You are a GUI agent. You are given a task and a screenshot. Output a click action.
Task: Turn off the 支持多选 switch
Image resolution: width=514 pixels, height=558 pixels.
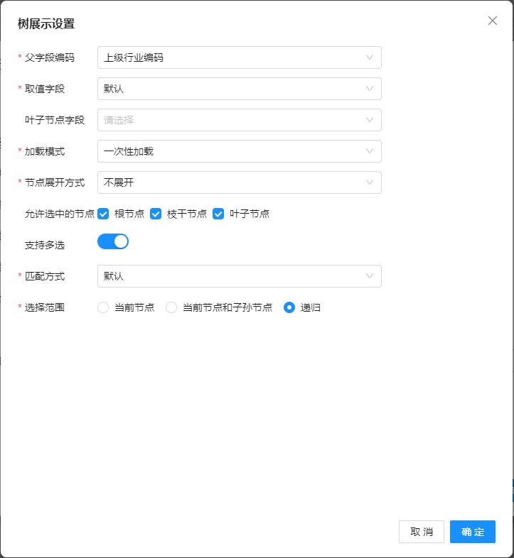[113, 241]
